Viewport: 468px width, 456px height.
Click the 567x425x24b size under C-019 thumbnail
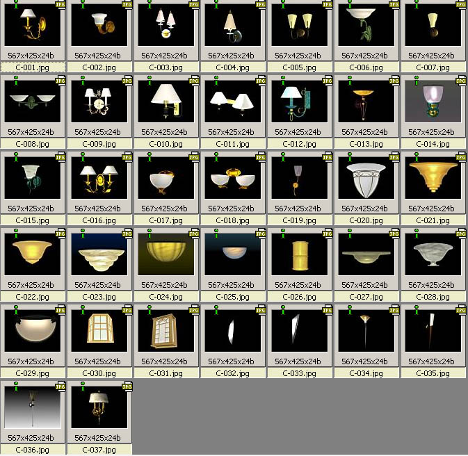coord(298,209)
